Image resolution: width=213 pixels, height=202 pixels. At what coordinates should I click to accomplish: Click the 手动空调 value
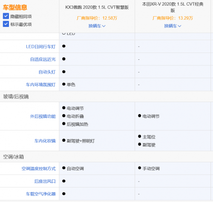[x=151, y=169]
